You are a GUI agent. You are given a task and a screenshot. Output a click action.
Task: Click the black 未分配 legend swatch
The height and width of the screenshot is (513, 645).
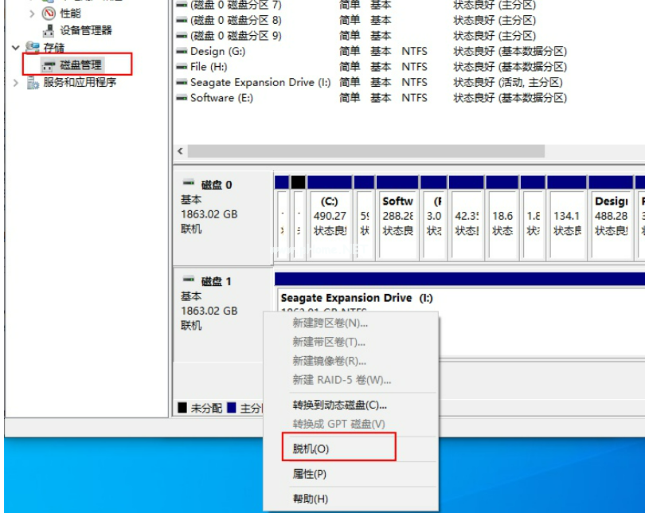point(182,408)
